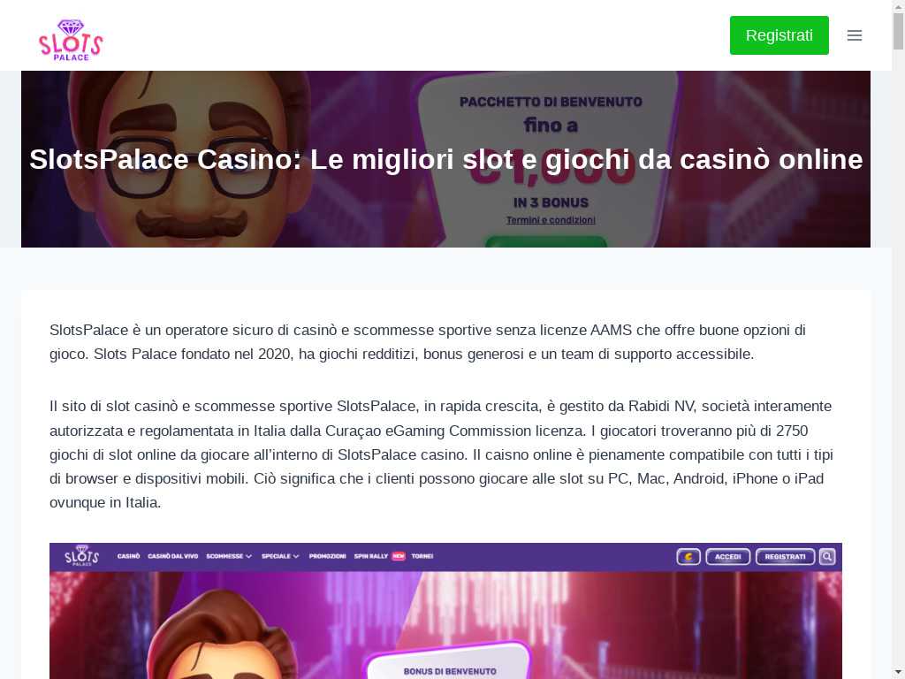Select the CASINÒ menu item
This screenshot has height=679, width=905.
[x=129, y=557]
